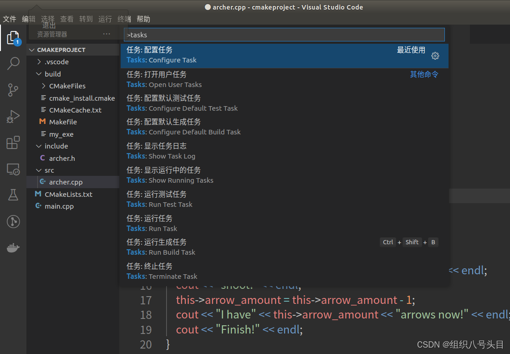This screenshot has height=354, width=510.
Task: Open explorer panel more actions ellipsis
Action: (x=107, y=34)
